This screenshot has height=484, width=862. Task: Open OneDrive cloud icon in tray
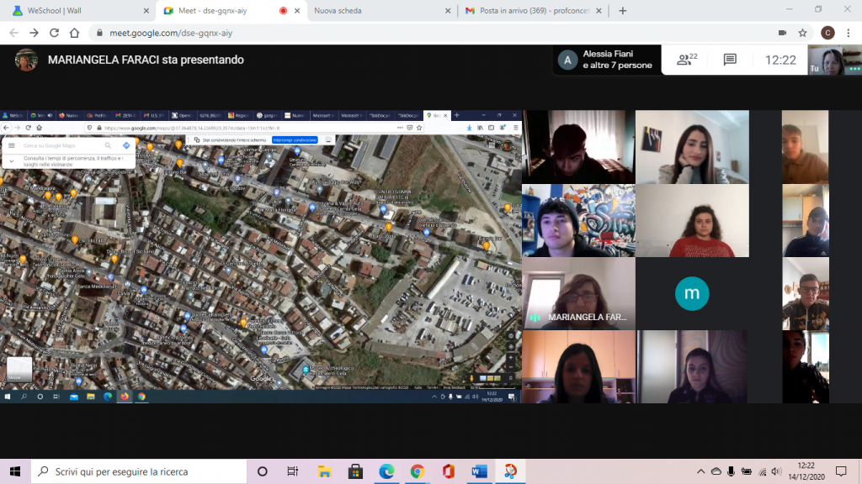(716, 471)
